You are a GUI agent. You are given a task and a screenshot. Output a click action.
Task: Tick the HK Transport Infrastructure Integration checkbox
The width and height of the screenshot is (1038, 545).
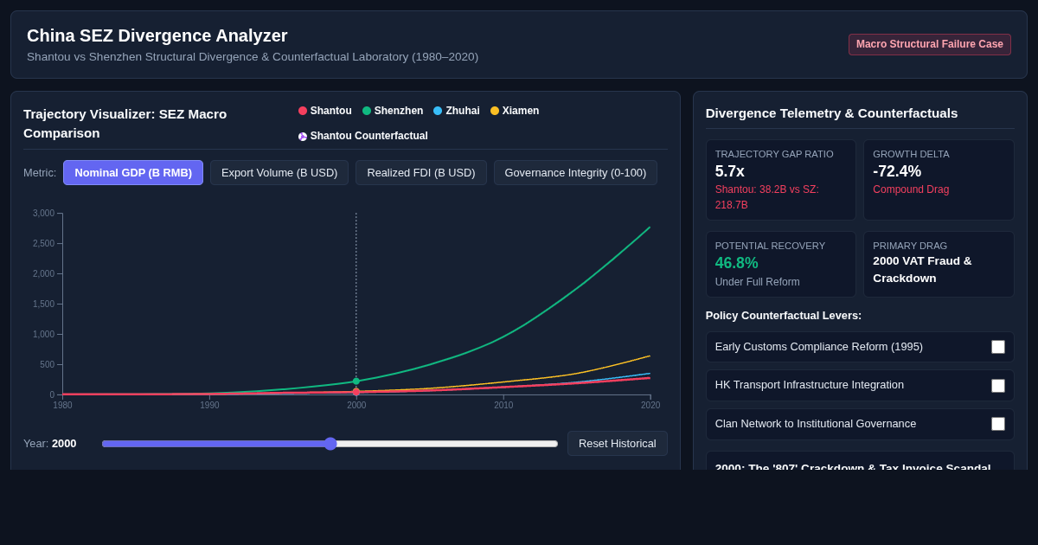point(998,386)
